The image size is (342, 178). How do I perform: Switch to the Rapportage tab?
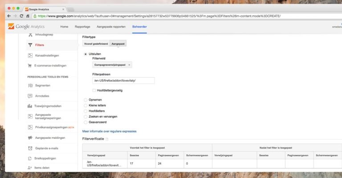pos(82,27)
